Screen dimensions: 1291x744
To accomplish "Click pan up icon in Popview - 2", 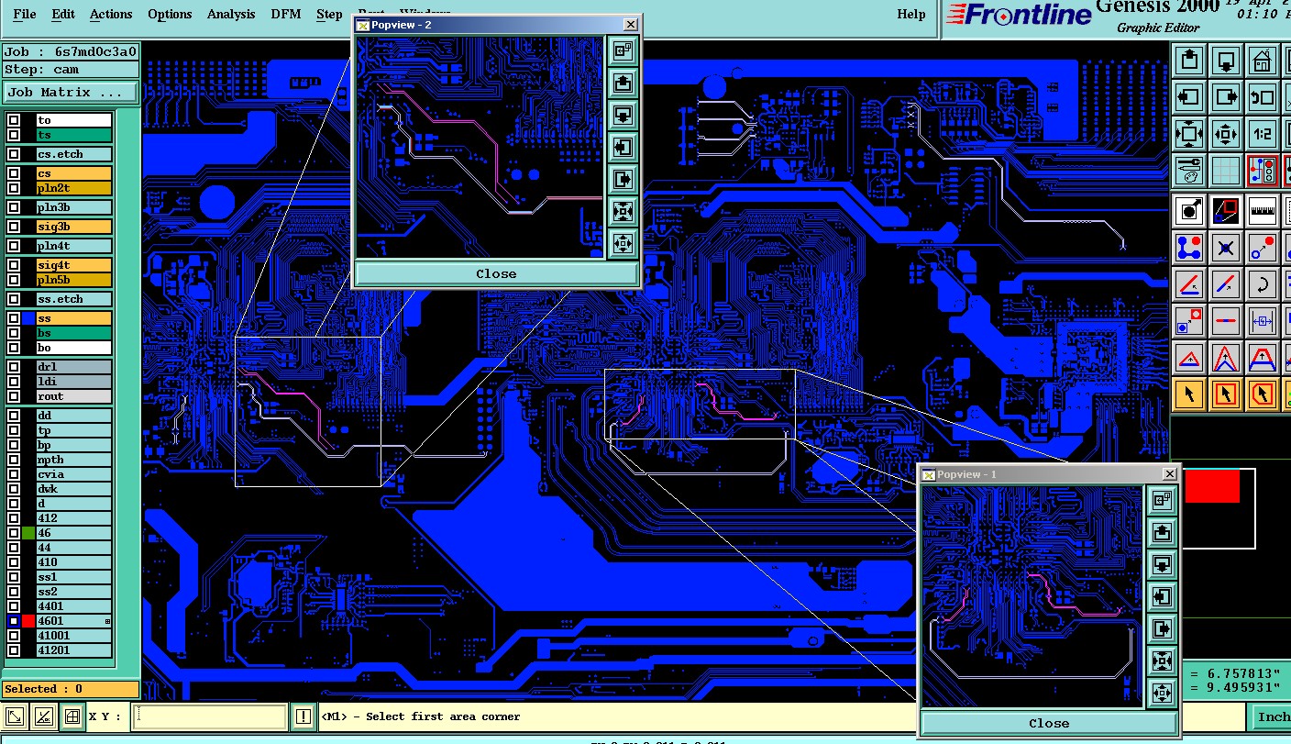I will (623, 83).
